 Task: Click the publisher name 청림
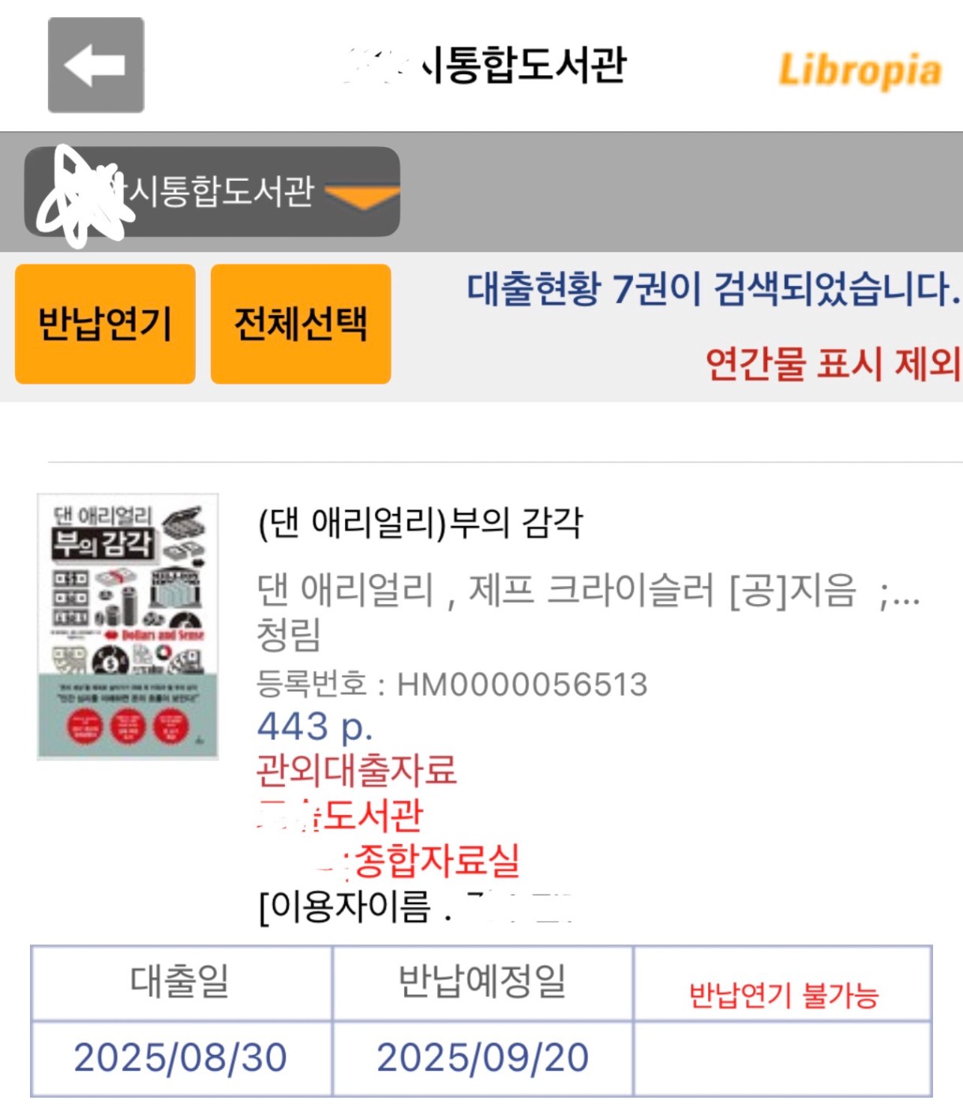(289, 634)
